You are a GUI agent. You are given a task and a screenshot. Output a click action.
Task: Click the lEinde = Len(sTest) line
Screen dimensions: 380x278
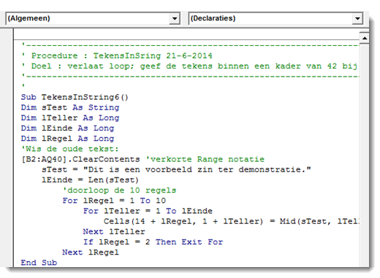click(x=90, y=180)
